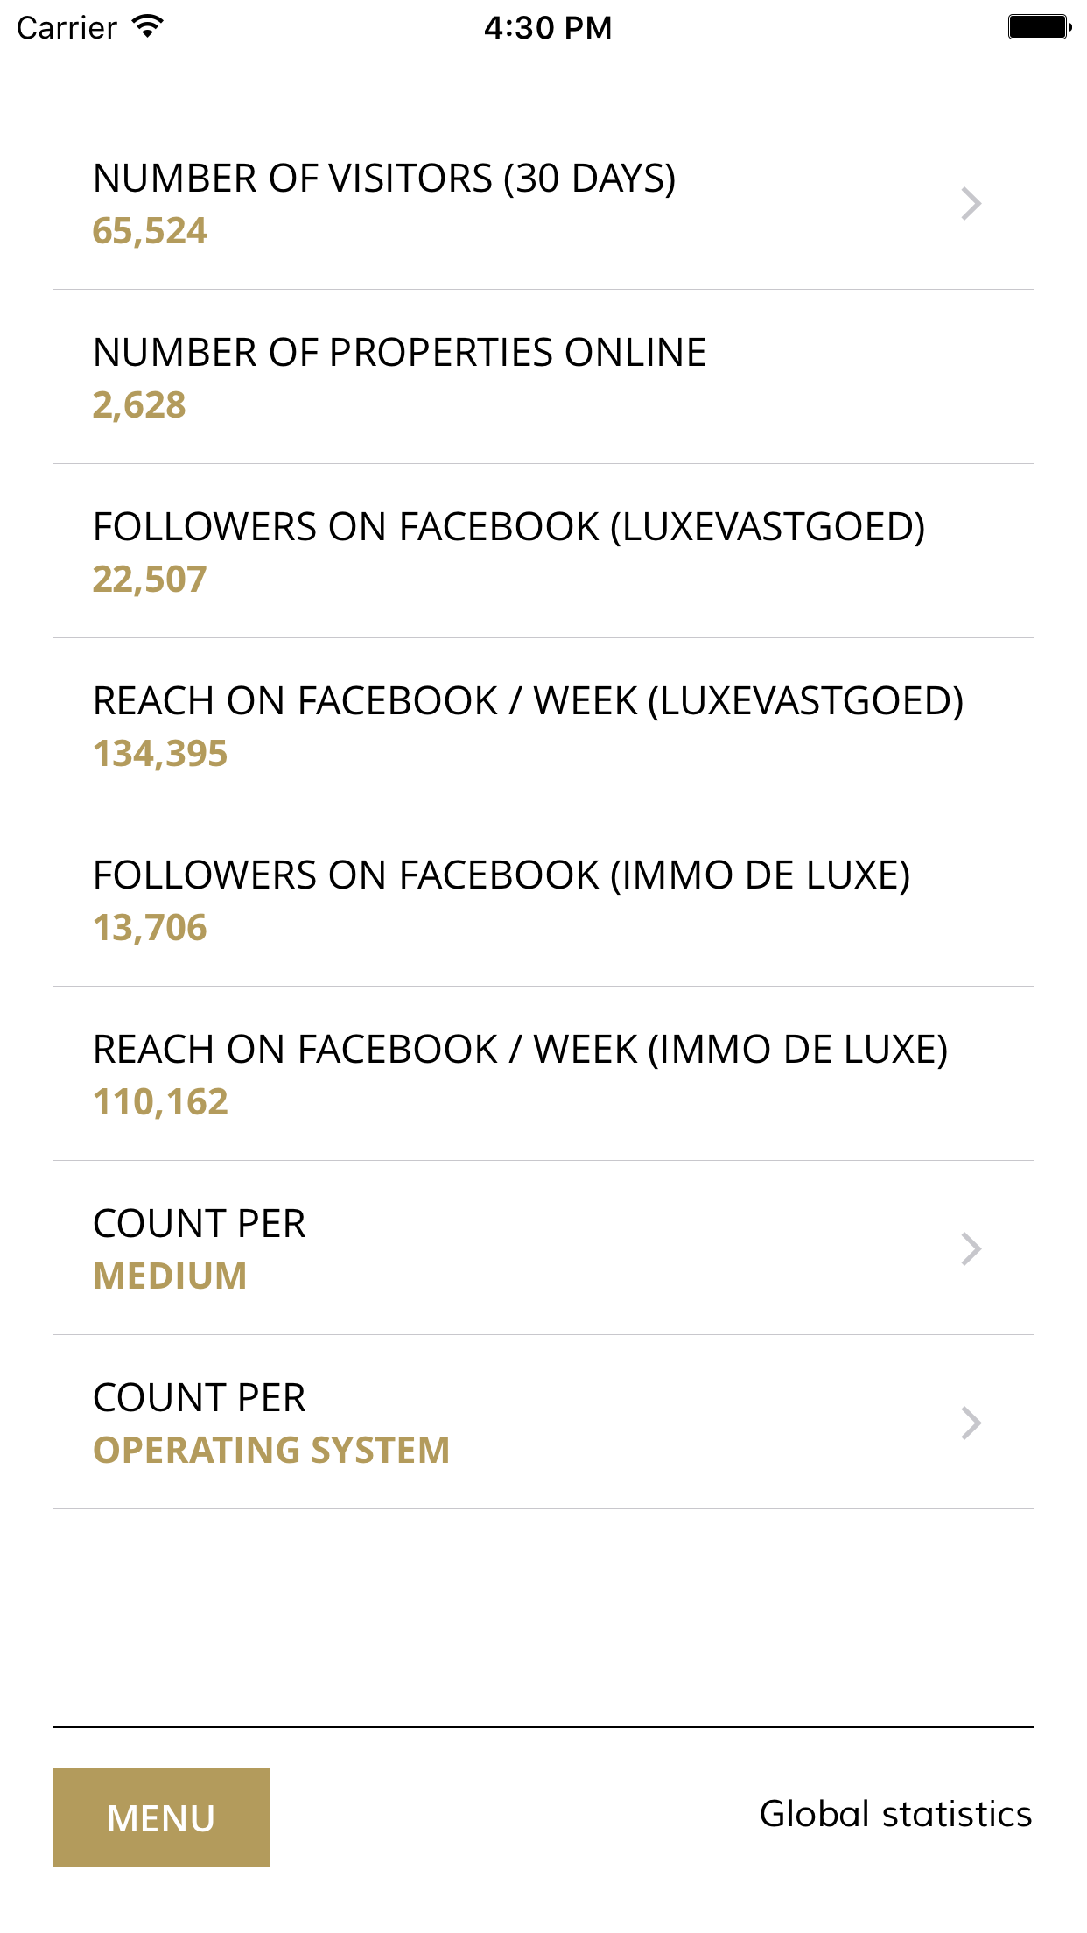Expand Number of Visitors (30 days) row
Viewport: 1087px width, 1933px height.
tap(543, 203)
